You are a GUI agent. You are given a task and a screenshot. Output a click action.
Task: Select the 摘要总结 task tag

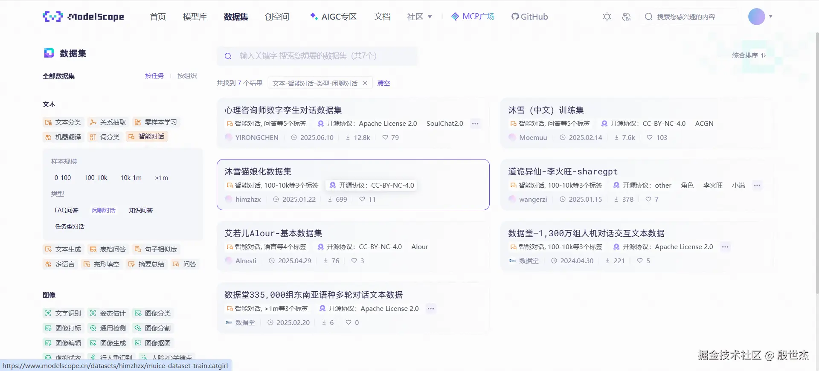click(146, 264)
